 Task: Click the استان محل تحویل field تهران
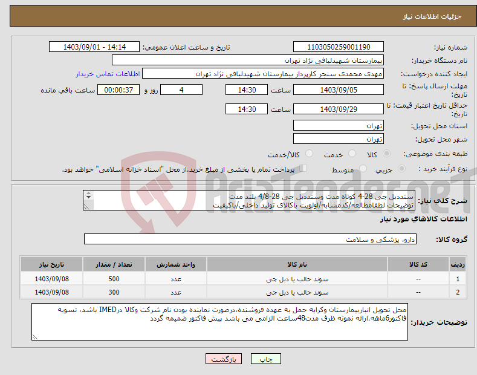pyautogui.click(x=339, y=125)
